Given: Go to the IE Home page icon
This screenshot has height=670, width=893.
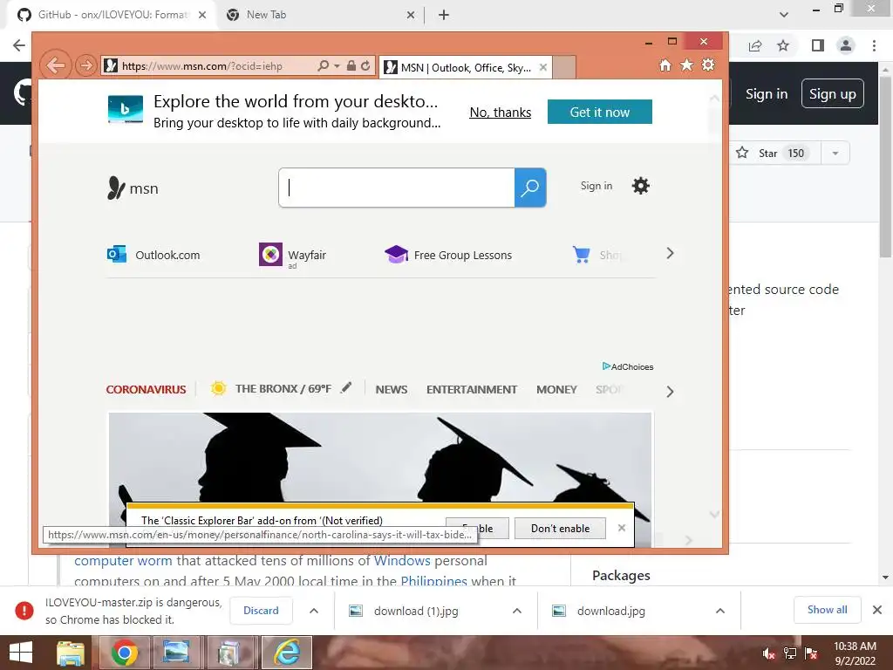Looking at the screenshot, I should (665, 65).
